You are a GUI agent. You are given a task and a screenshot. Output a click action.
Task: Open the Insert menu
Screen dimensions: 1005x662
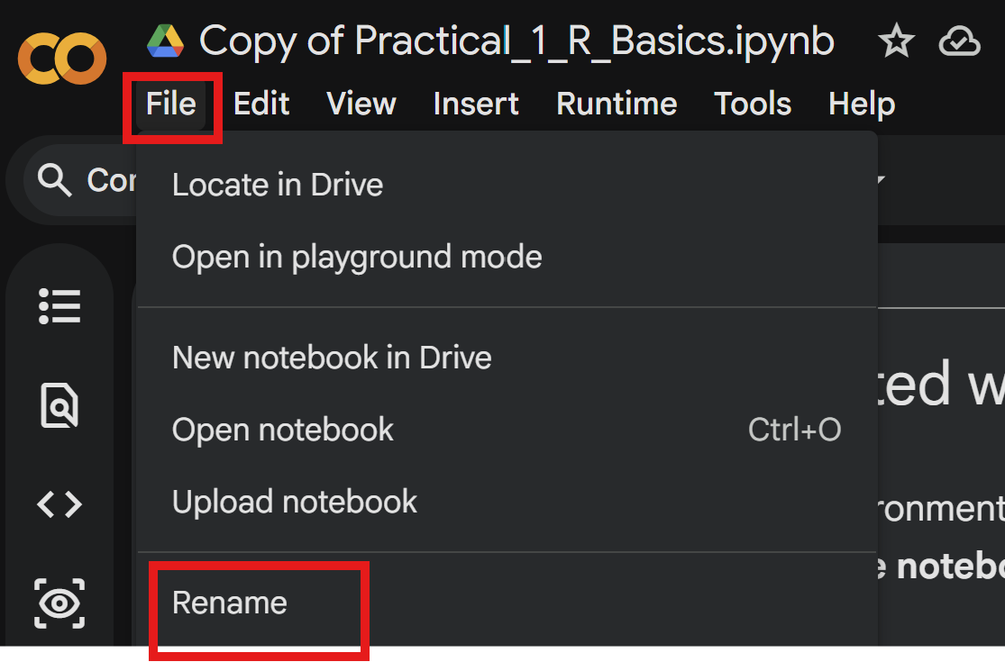(x=476, y=104)
